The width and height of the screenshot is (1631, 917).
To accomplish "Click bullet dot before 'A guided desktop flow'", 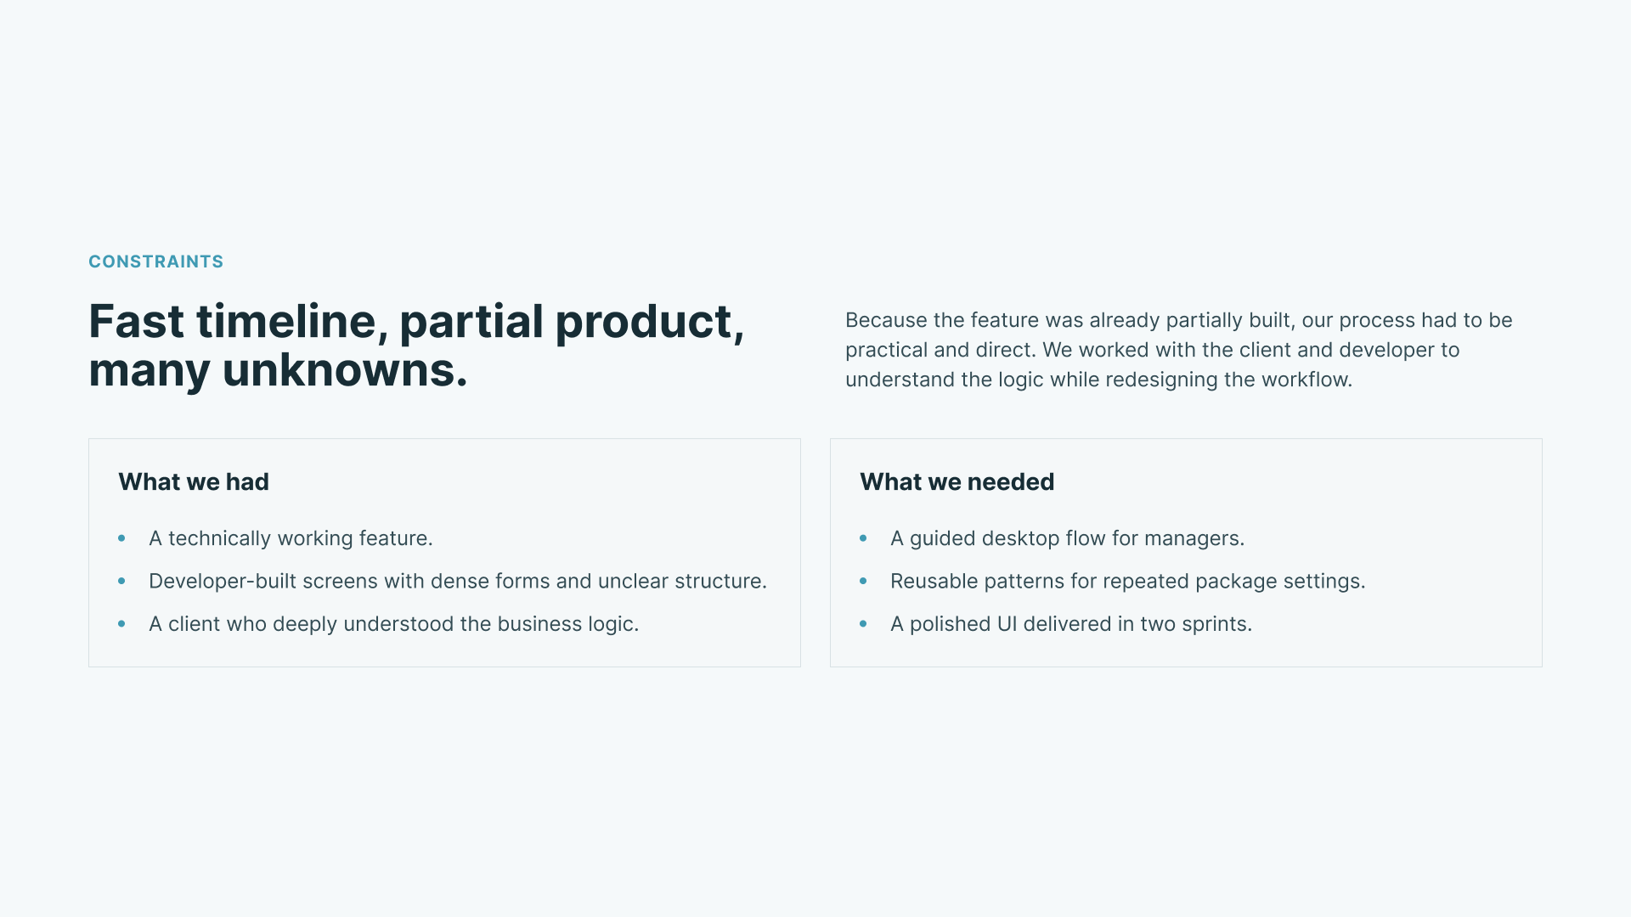I will click(863, 538).
